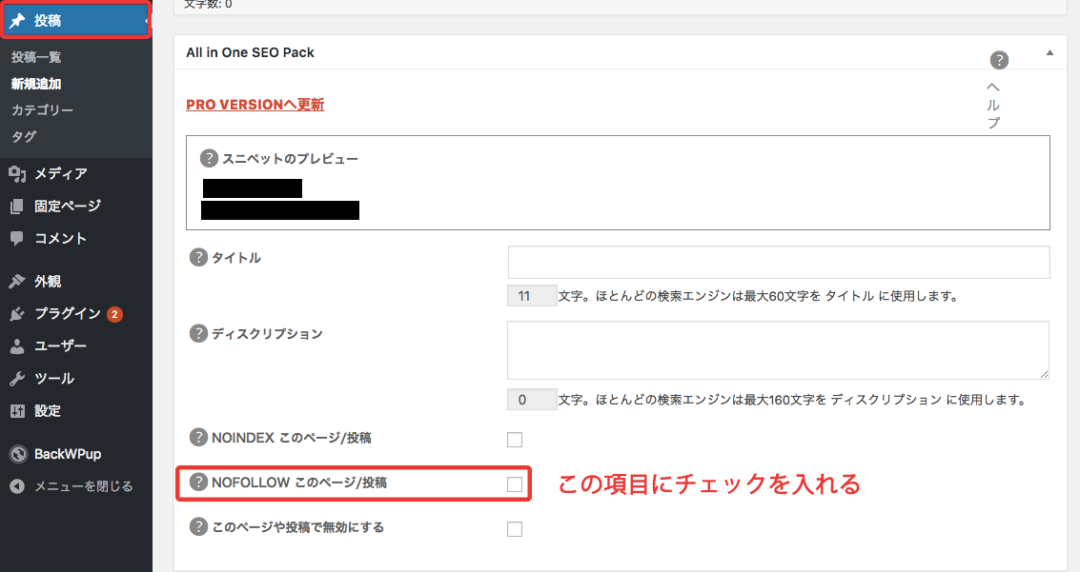
Task: Click the BackWPup icon in the sidebar
Action: pos(17,454)
